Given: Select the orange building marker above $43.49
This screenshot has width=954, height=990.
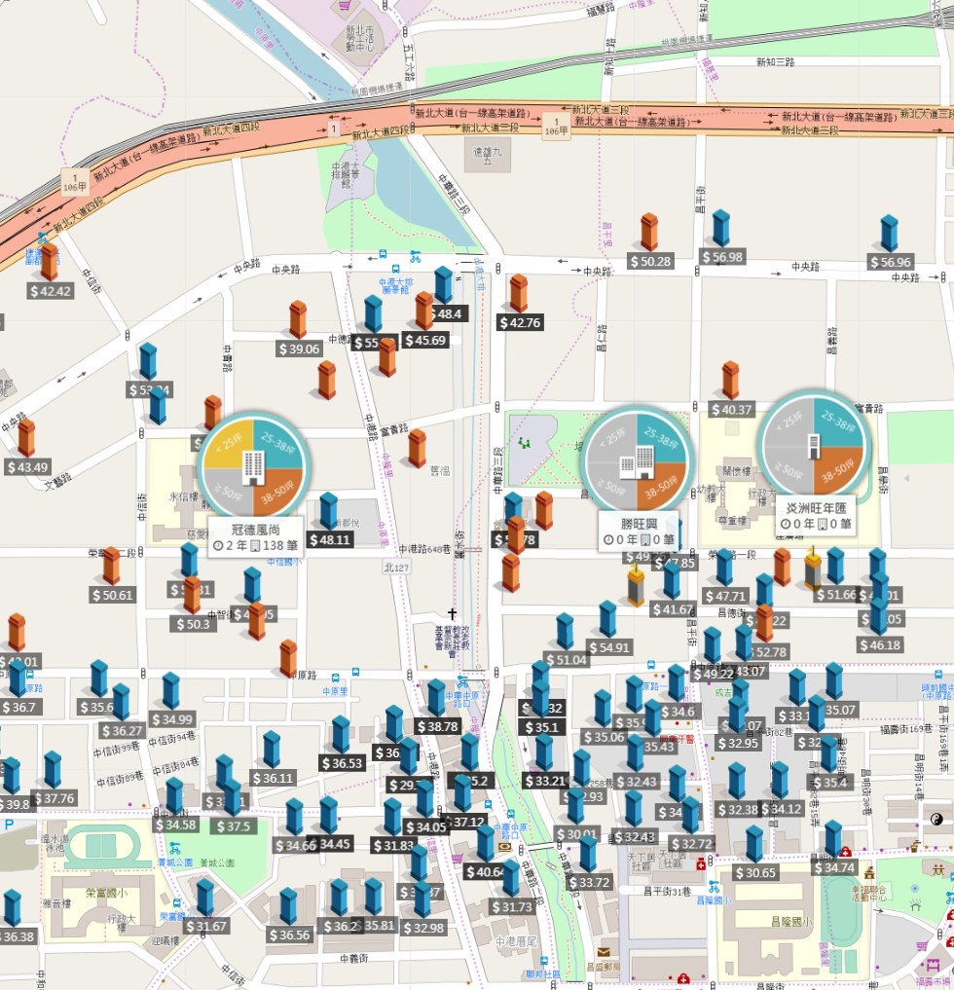Looking at the screenshot, I should [x=26, y=437].
